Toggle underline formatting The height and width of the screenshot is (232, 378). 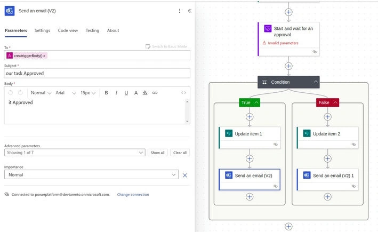coord(126,93)
